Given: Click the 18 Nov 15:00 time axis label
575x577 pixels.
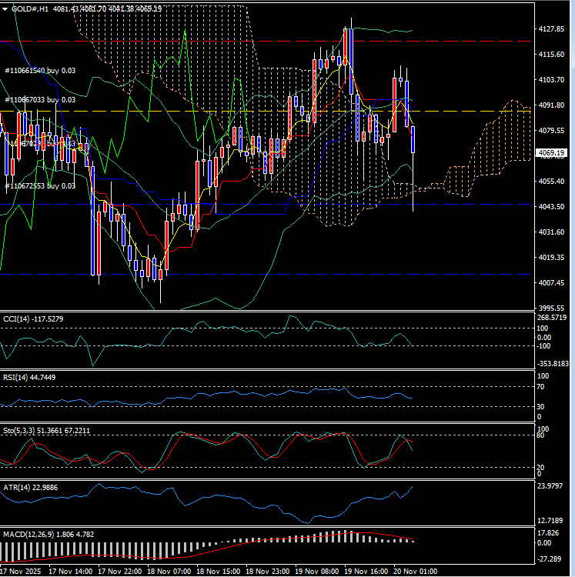Looking at the screenshot, I should tap(219, 572).
